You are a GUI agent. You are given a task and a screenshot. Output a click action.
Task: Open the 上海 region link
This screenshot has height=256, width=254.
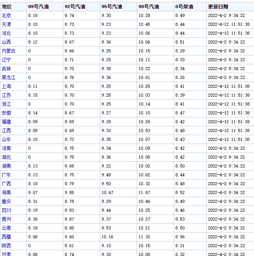coord(7,86)
